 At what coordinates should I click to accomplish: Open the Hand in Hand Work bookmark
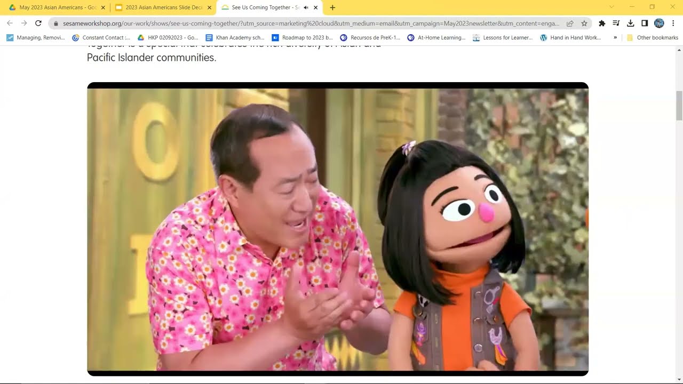[570, 38]
